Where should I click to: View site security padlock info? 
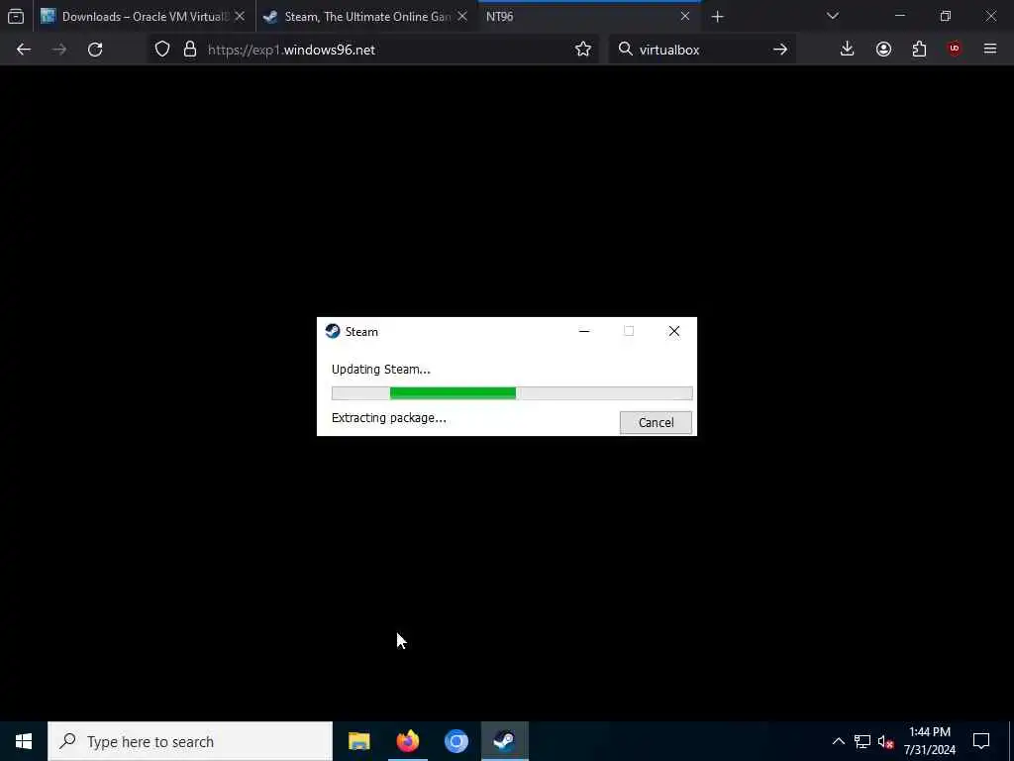point(189,50)
